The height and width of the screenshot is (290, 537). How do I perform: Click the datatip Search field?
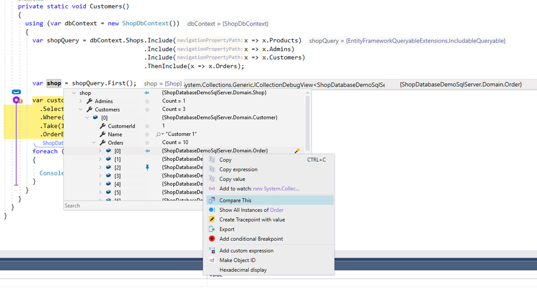pos(134,206)
